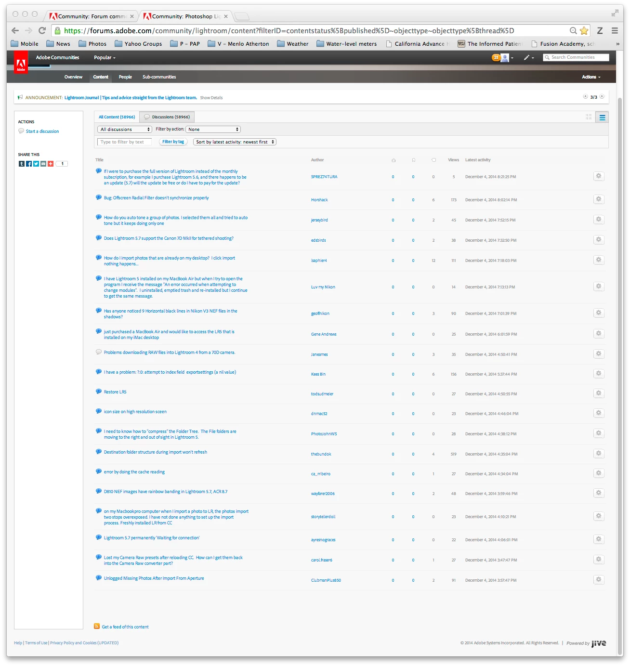Viewport: 630px width, 666px height.
Task: Click the browser address bar URL
Action: (289, 31)
